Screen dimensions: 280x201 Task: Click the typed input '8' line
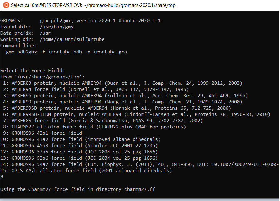(x=2, y=177)
